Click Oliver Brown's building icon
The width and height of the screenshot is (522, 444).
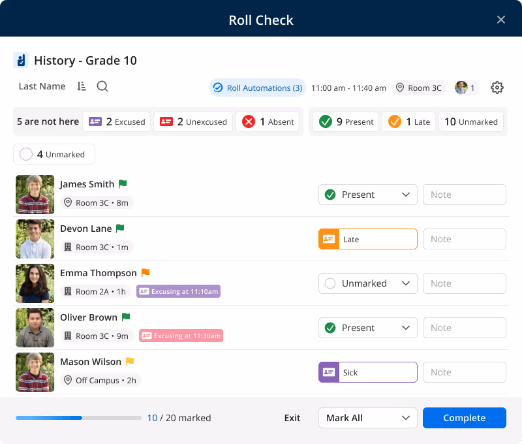click(x=68, y=336)
